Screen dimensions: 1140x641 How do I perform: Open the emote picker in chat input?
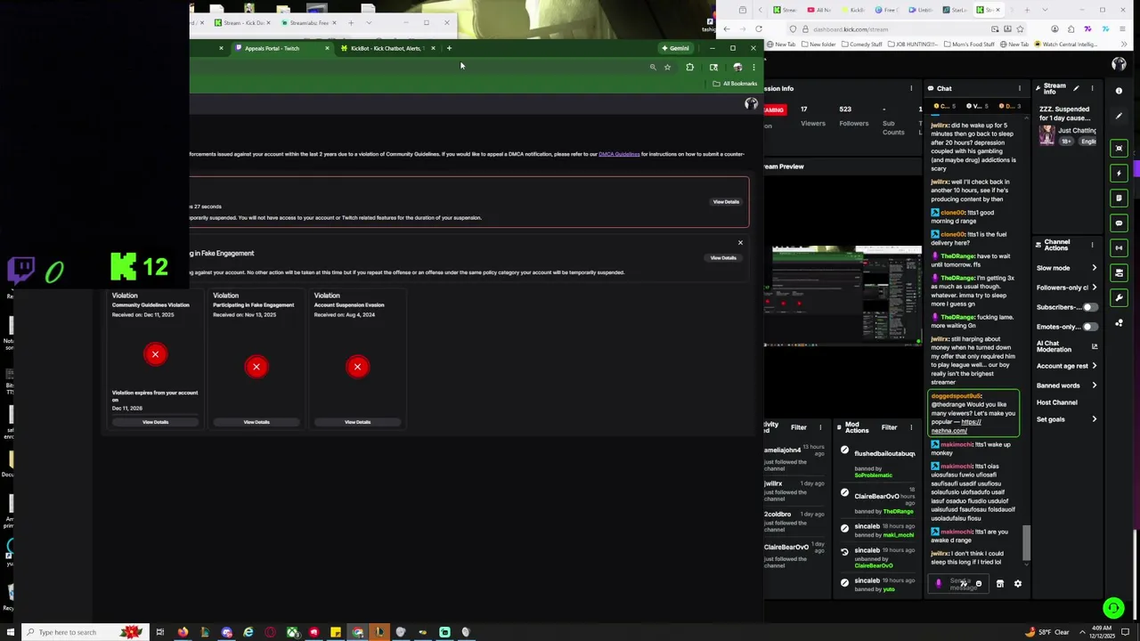[979, 584]
